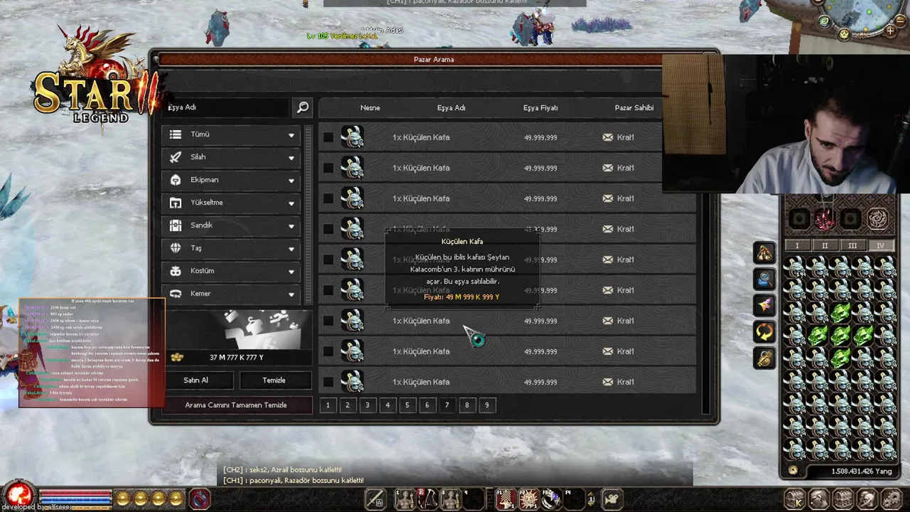Click the magnifier search icon beside Eşya Adı
This screenshot has height=512, width=910.
pos(303,107)
